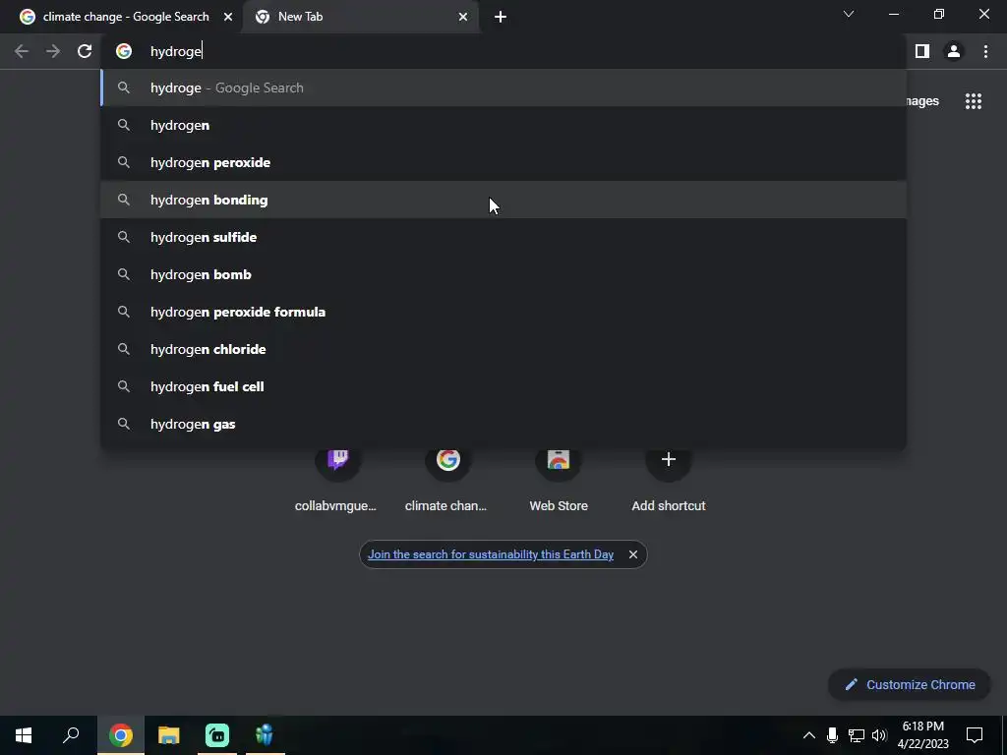Close the climate change tab
Screen dimensions: 1007x755
point(228,17)
